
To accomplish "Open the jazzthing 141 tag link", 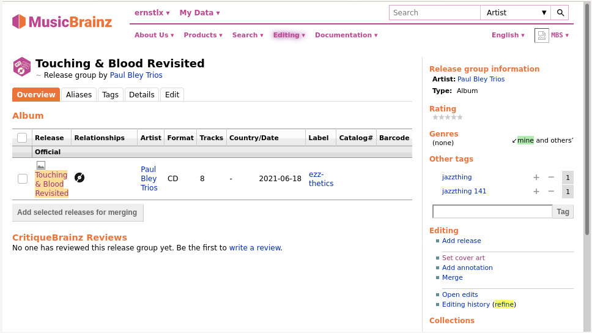I will click(464, 191).
